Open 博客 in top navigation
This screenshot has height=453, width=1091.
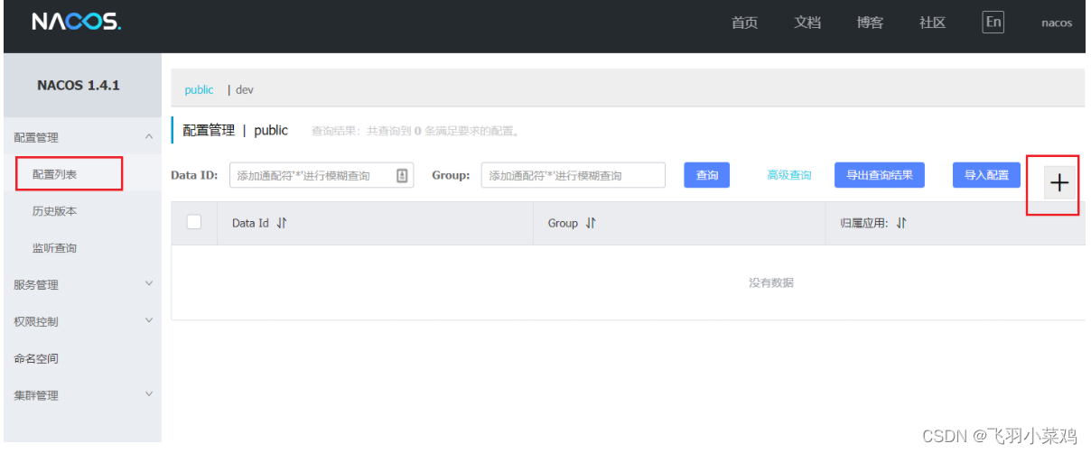point(870,23)
